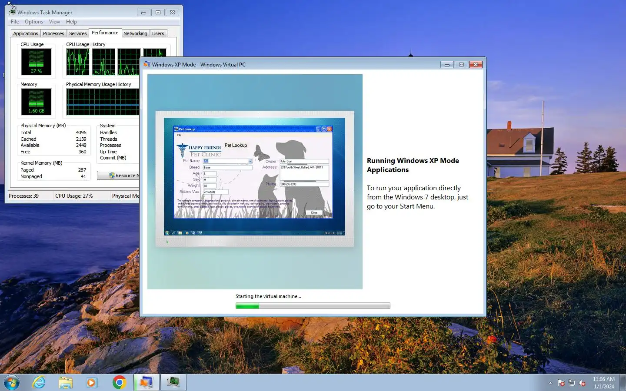Click the Resource Monitor button

pos(118,176)
